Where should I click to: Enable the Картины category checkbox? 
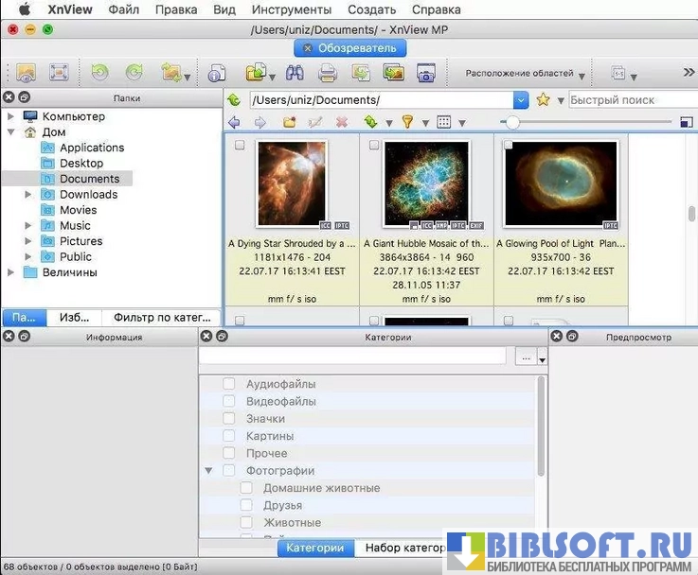229,436
